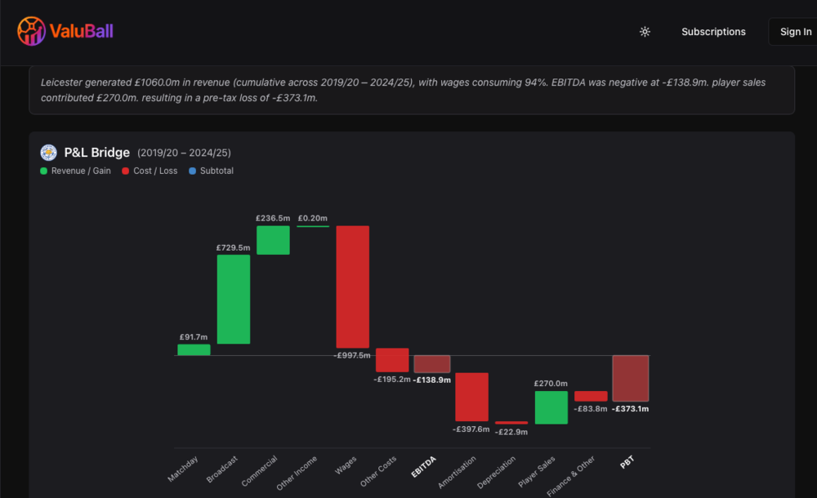Toggle the Subtotal legend blue dot
This screenshot has height=498, width=817.
tap(192, 171)
